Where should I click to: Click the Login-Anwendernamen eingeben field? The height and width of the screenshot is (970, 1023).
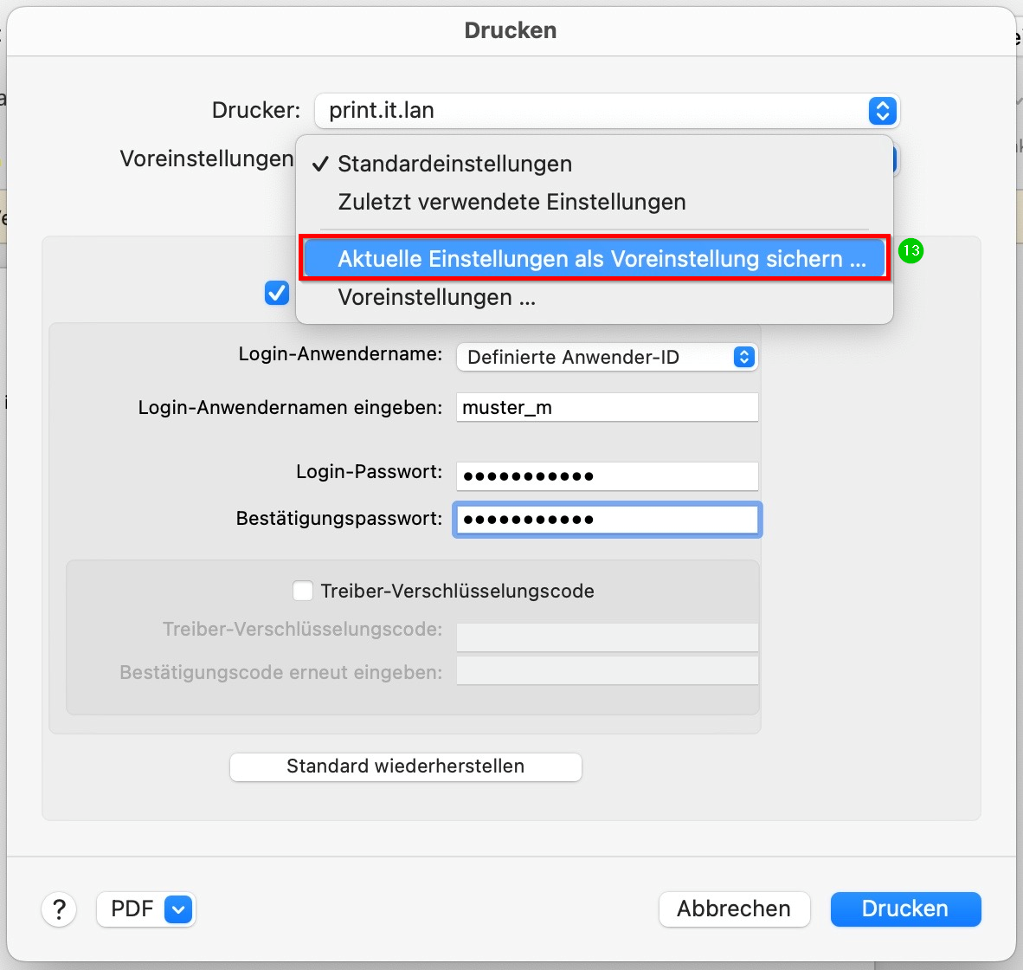pyautogui.click(x=607, y=407)
